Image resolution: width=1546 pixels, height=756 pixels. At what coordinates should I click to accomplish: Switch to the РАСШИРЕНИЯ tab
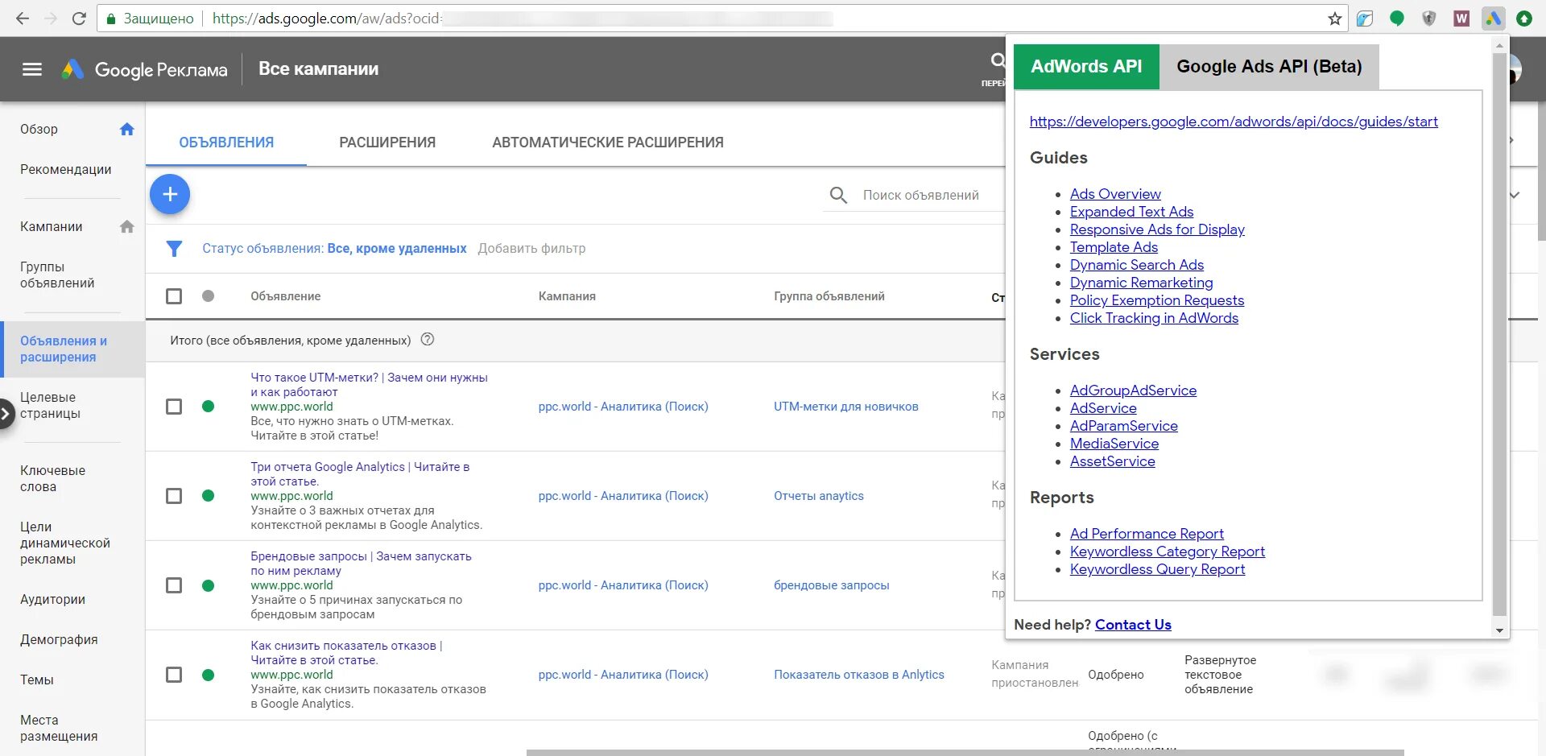point(387,143)
